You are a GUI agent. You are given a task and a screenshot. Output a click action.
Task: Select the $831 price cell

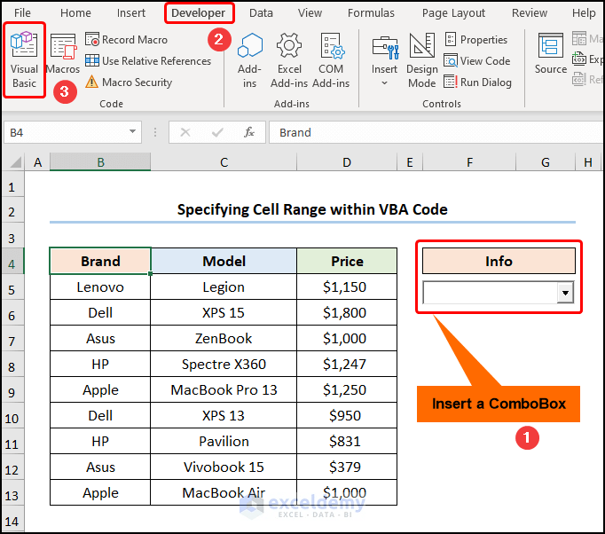coord(347,442)
